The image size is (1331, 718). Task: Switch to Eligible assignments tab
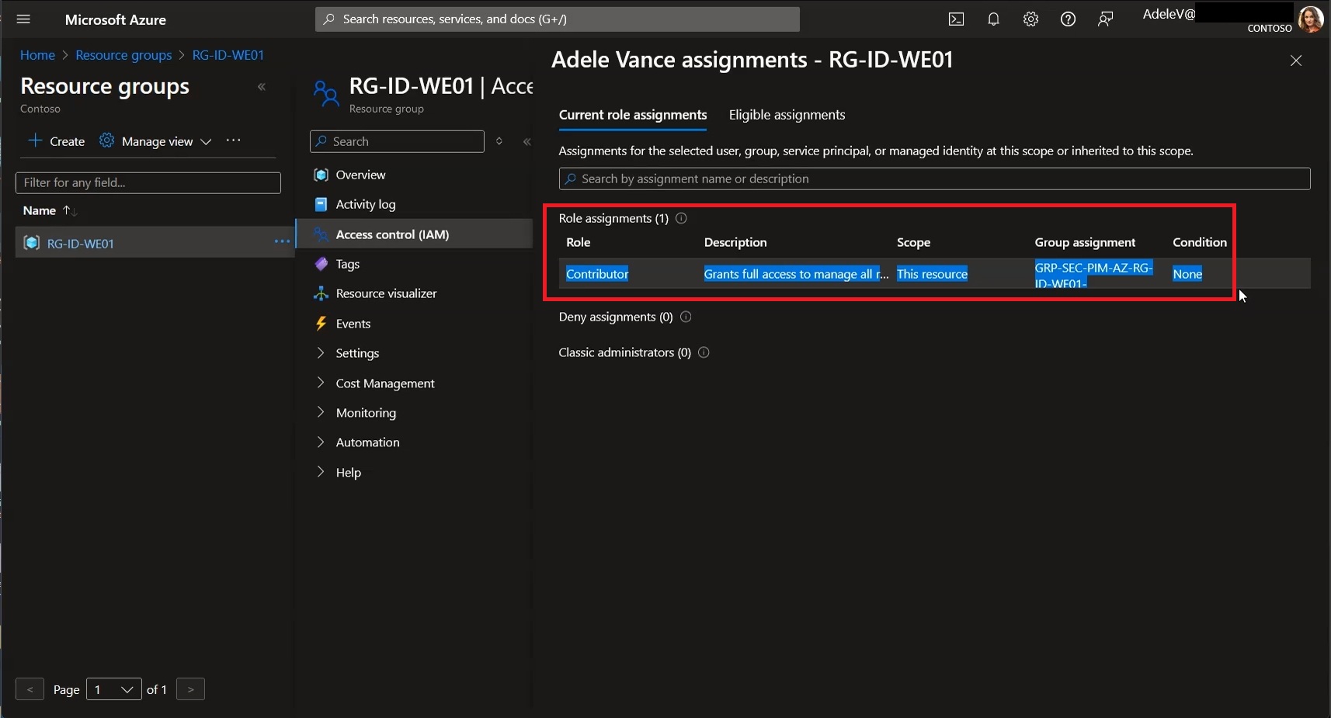787,115
